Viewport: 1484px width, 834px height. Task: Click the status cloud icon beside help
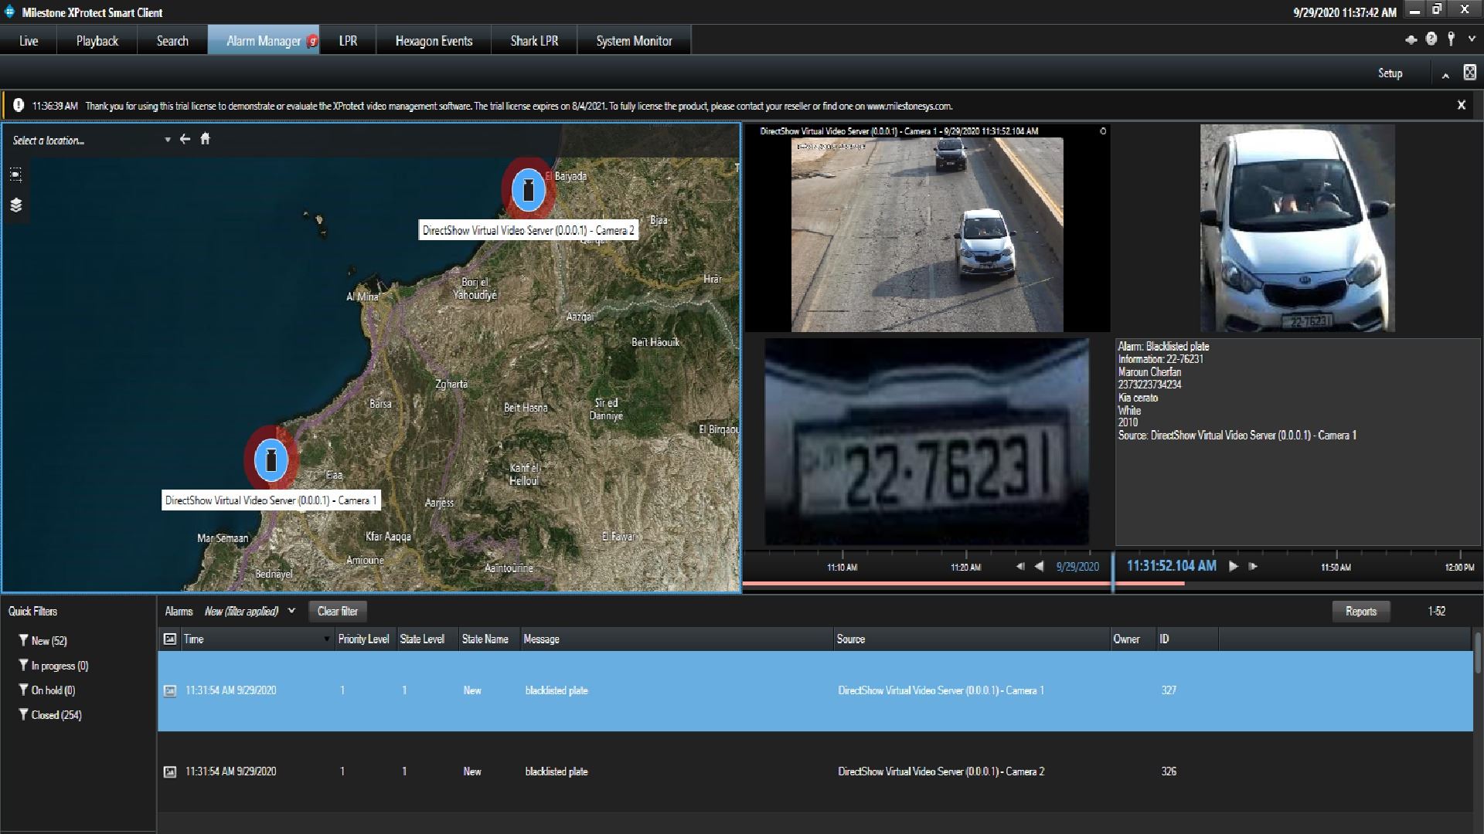(1411, 40)
